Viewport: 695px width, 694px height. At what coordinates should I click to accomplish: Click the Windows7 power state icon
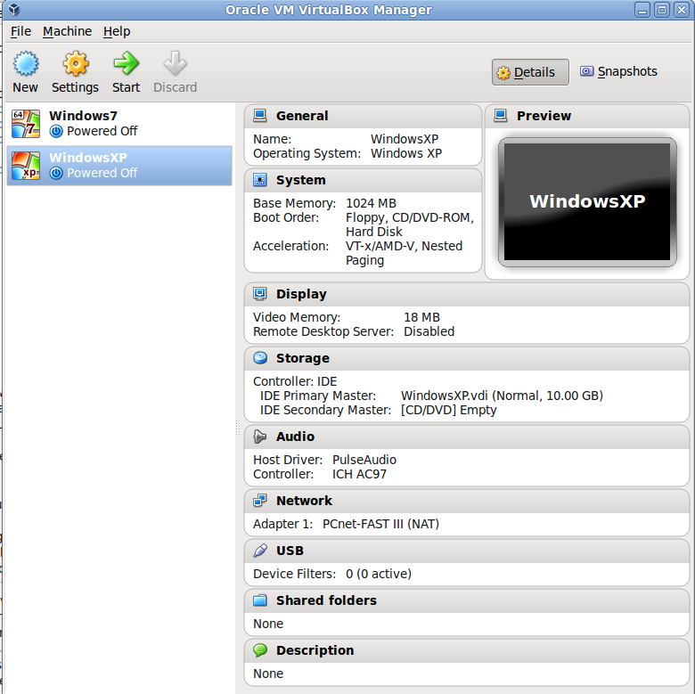(56, 131)
